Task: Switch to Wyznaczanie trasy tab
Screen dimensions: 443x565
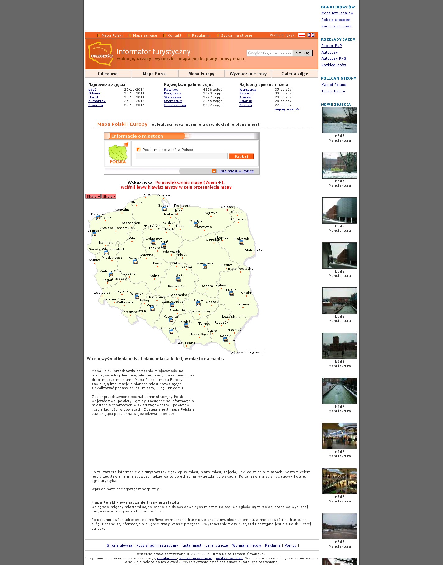Action: tap(248, 74)
